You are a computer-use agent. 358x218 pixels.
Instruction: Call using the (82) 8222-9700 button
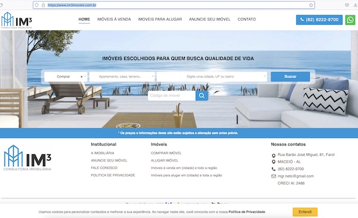(x=319, y=20)
